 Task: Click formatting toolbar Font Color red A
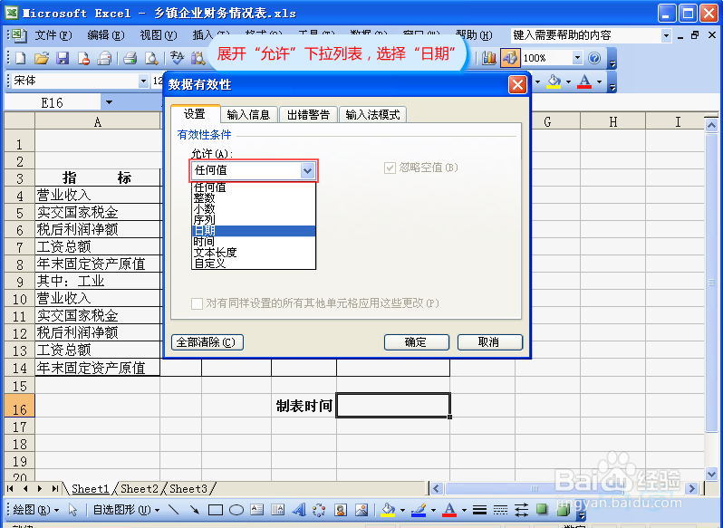point(584,82)
